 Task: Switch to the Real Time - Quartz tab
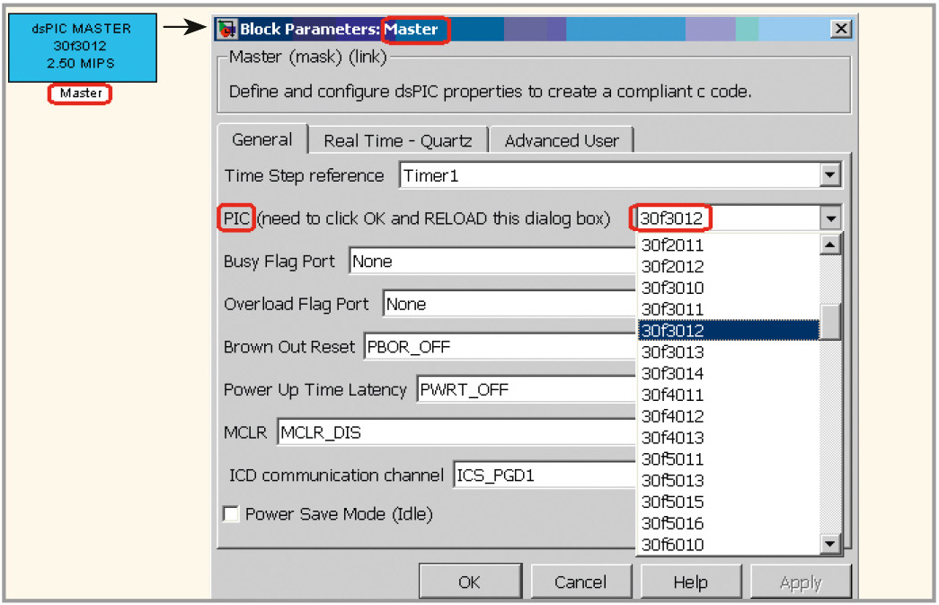pos(397,141)
